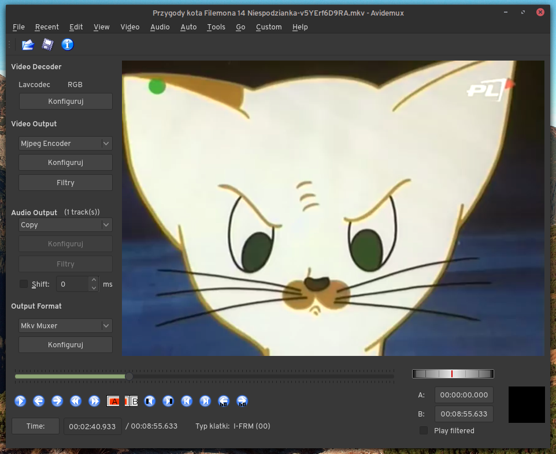Click the black audio meter box
This screenshot has height=454, width=556.
527,404
